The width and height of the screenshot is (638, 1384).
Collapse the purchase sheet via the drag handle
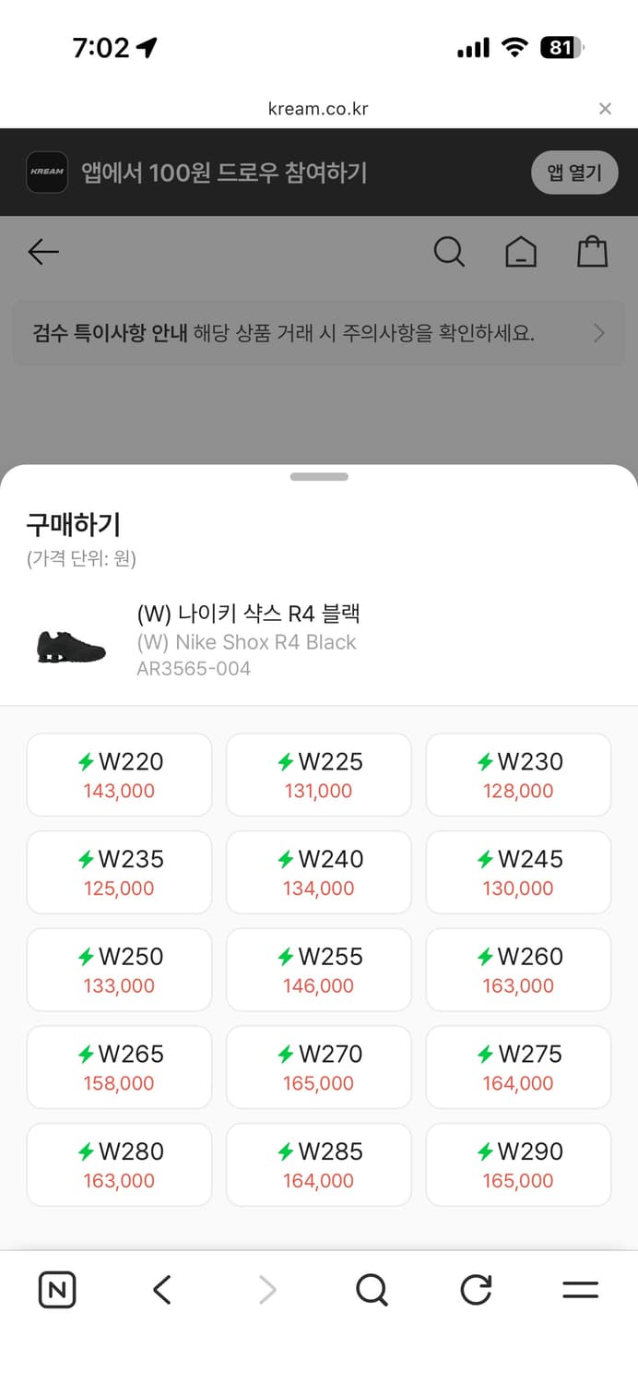pyautogui.click(x=319, y=477)
